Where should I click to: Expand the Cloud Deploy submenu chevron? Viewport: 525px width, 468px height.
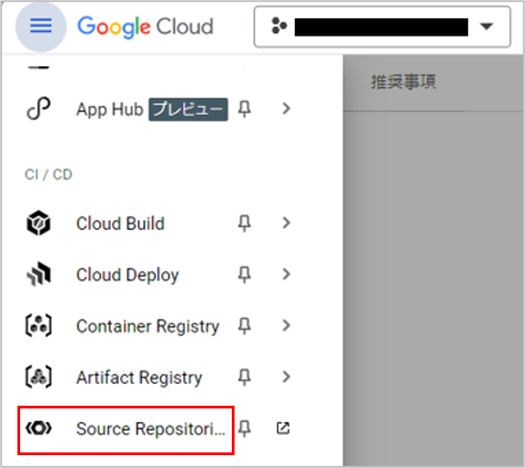[286, 274]
